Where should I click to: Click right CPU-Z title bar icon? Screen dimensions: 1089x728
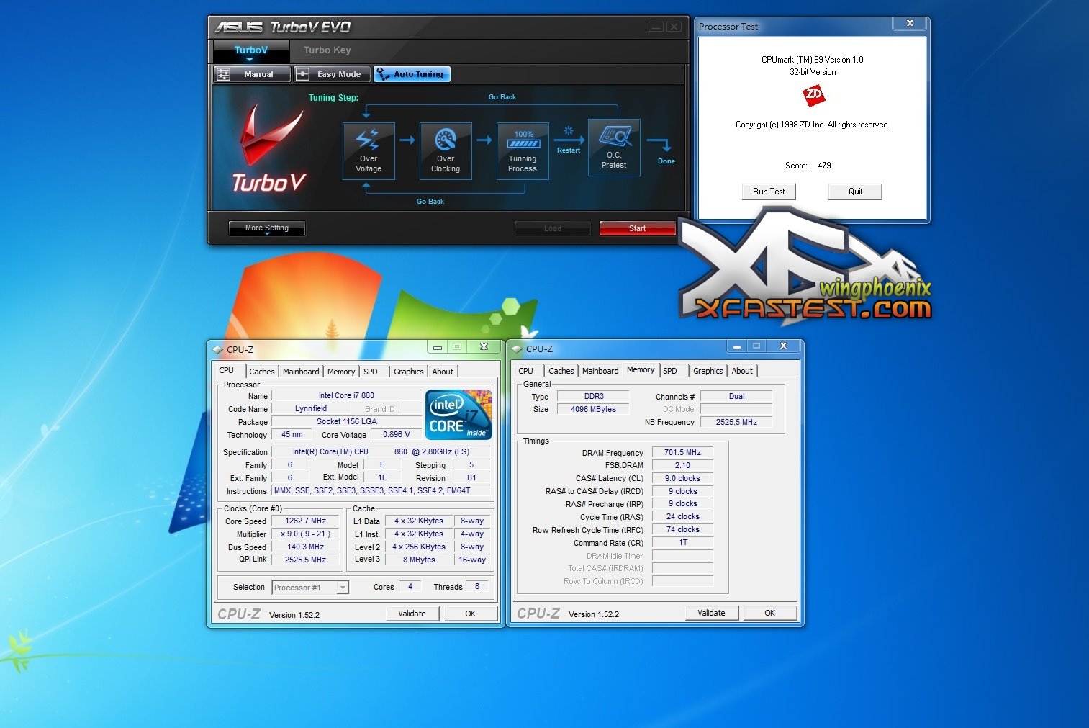(x=517, y=349)
